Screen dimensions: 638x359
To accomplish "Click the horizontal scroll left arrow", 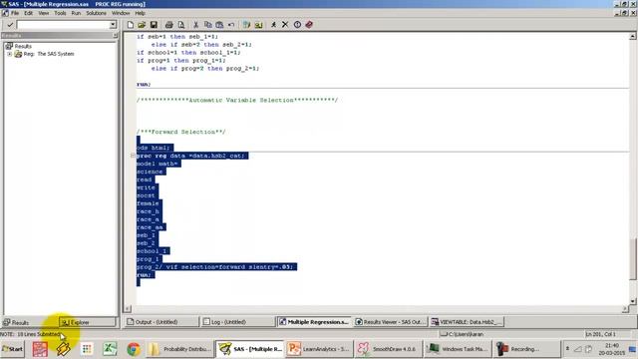I will tap(128, 309).
